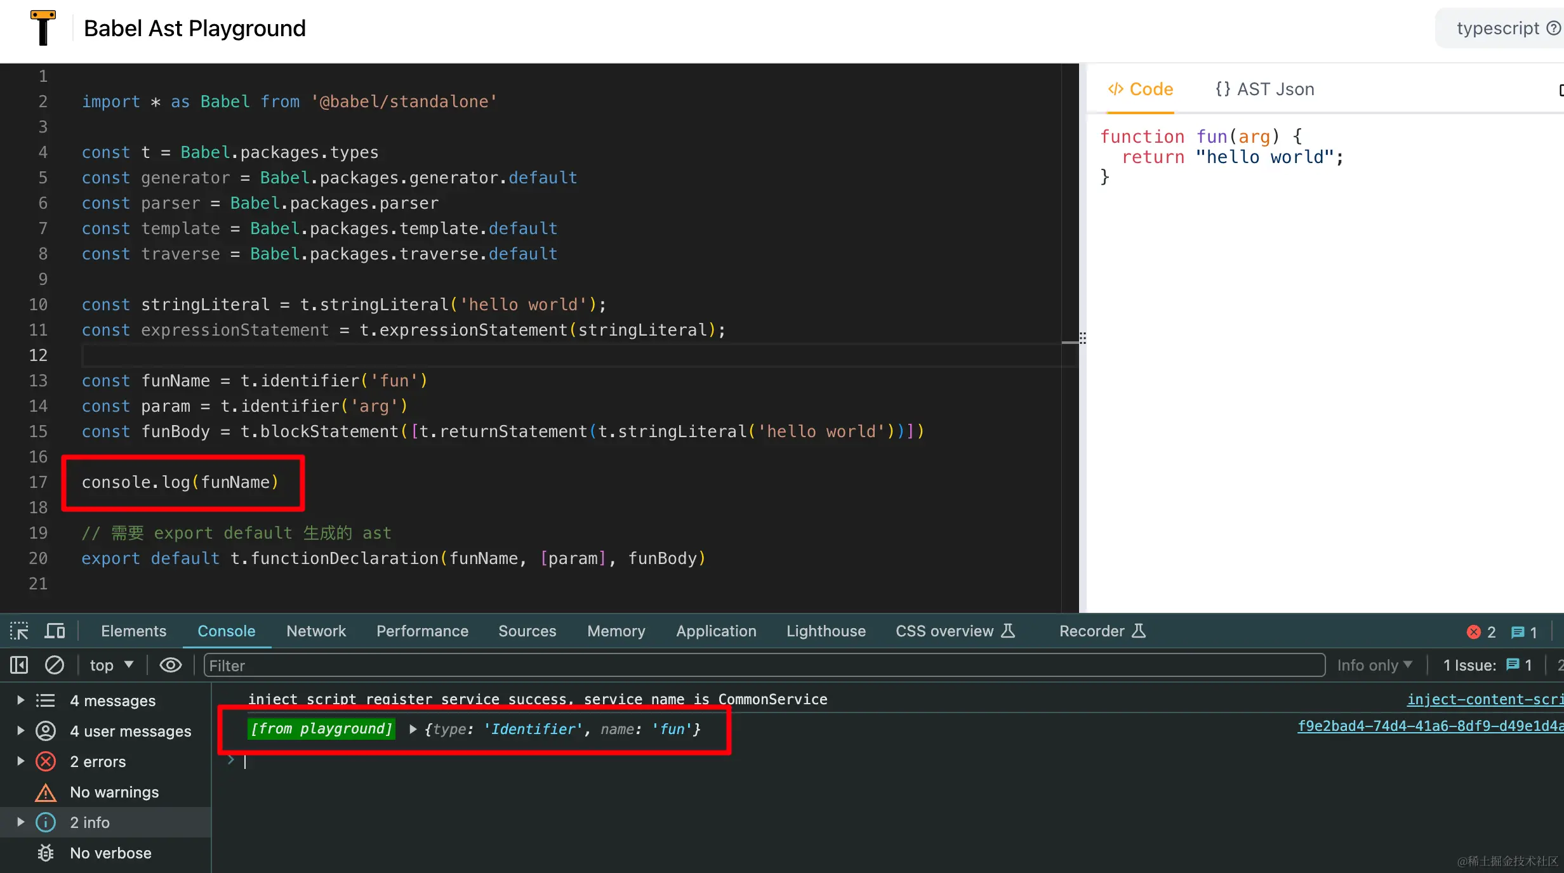Open the Network devtools tab

click(x=316, y=631)
